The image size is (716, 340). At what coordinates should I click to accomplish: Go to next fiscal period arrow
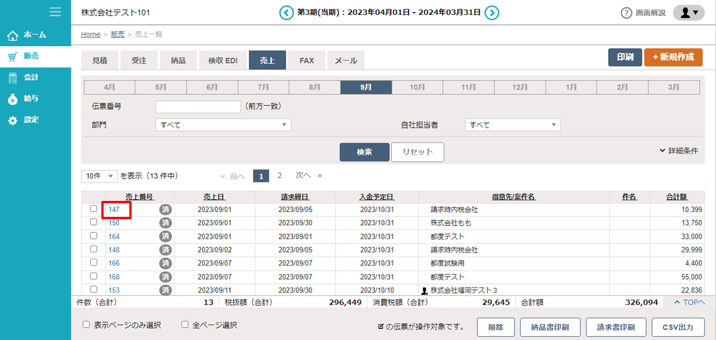pos(492,13)
